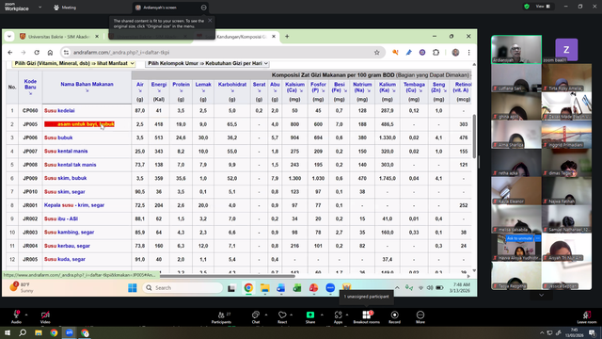
Task: Open the Susu skim, bubuk link
Action: [65, 178]
